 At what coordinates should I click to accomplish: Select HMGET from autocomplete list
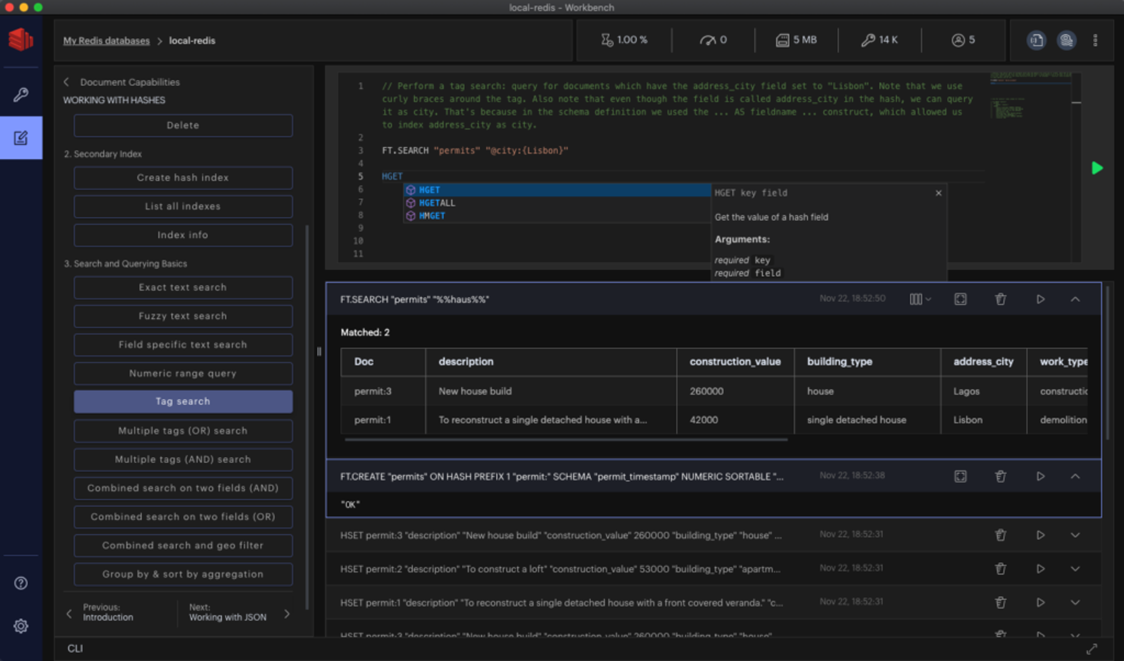[431, 215]
